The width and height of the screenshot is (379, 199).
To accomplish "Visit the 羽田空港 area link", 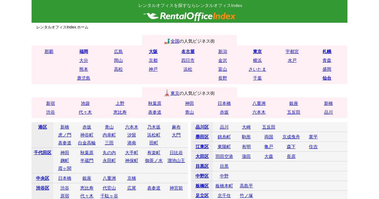I will click(224, 156).
